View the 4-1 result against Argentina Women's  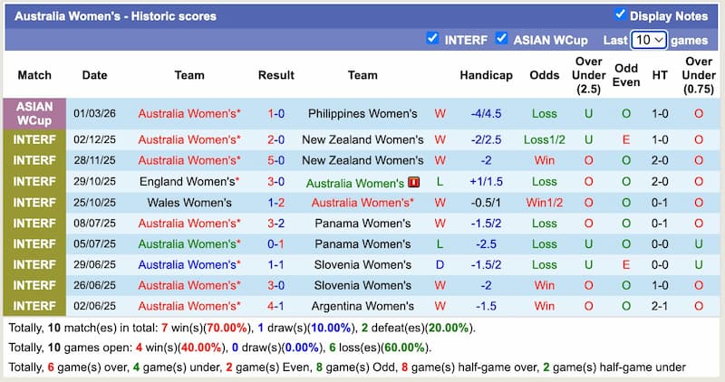click(275, 306)
